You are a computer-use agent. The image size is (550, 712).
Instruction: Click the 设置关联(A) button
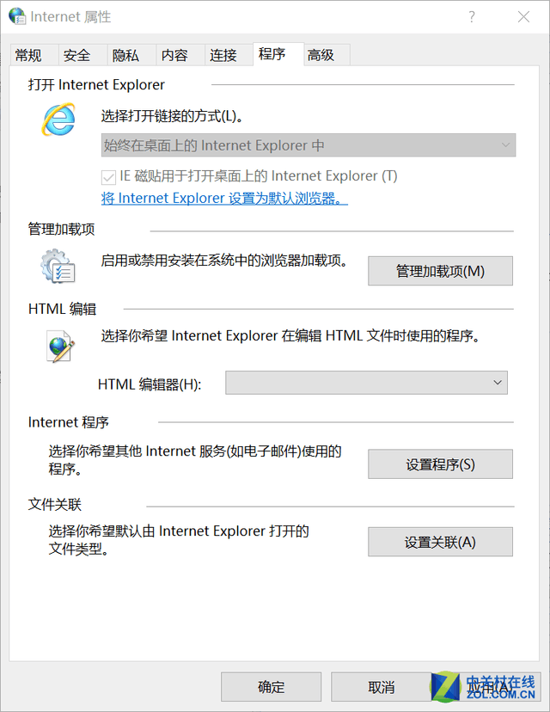click(x=440, y=543)
